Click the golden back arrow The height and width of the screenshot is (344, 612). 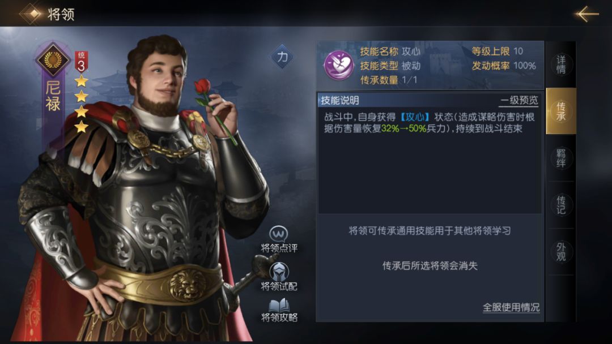click(x=586, y=14)
